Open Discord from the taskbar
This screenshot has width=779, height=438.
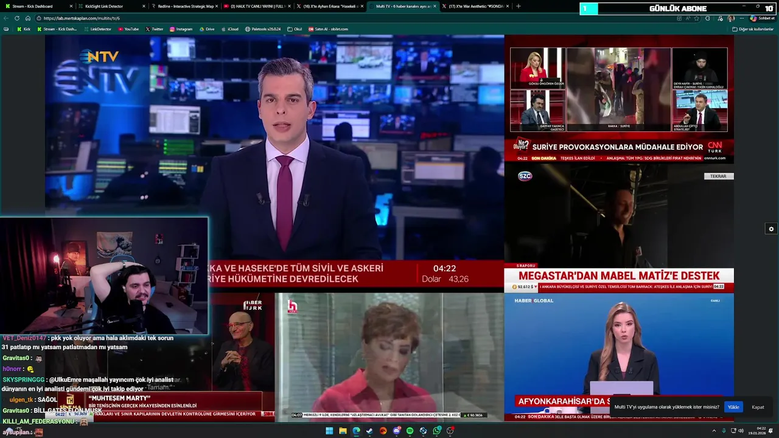point(396,431)
